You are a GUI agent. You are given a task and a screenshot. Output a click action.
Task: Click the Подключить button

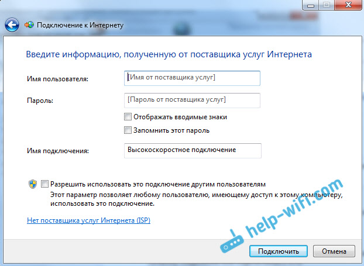click(279, 251)
